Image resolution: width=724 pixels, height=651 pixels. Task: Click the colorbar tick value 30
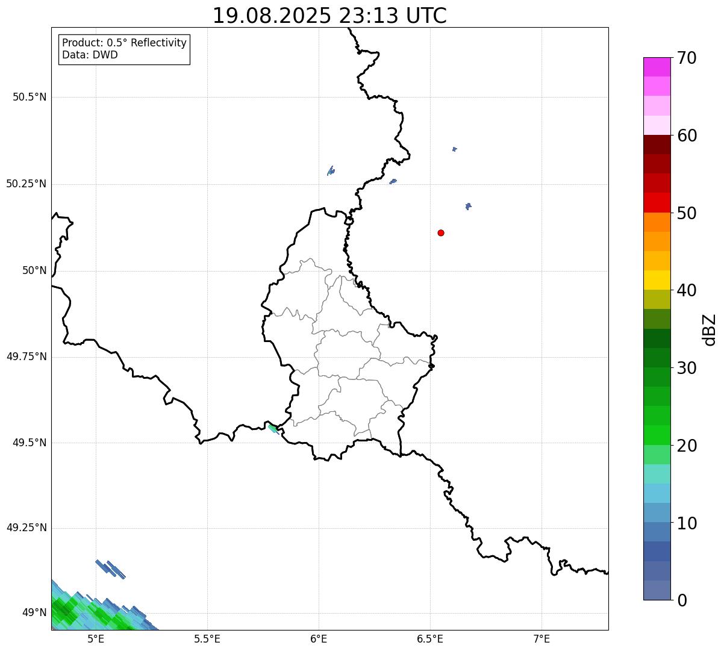pos(687,368)
